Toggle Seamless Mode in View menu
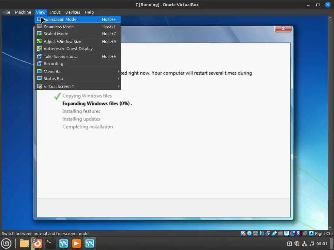The width and height of the screenshot is (334, 250). click(x=78, y=27)
